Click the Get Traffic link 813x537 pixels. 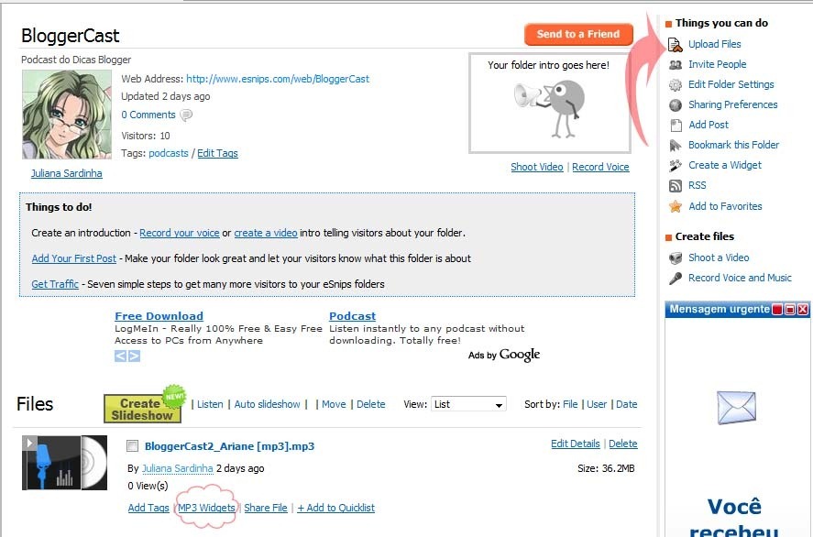coord(55,284)
